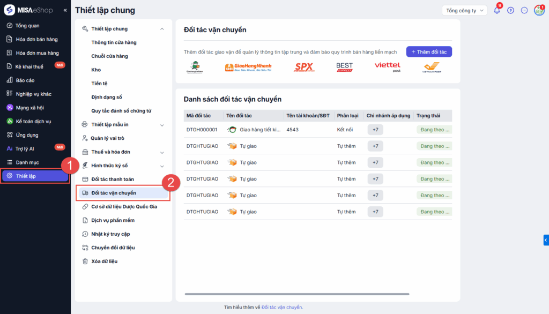
Task: Open Báo cáo in the main sidebar
Action: [25, 80]
